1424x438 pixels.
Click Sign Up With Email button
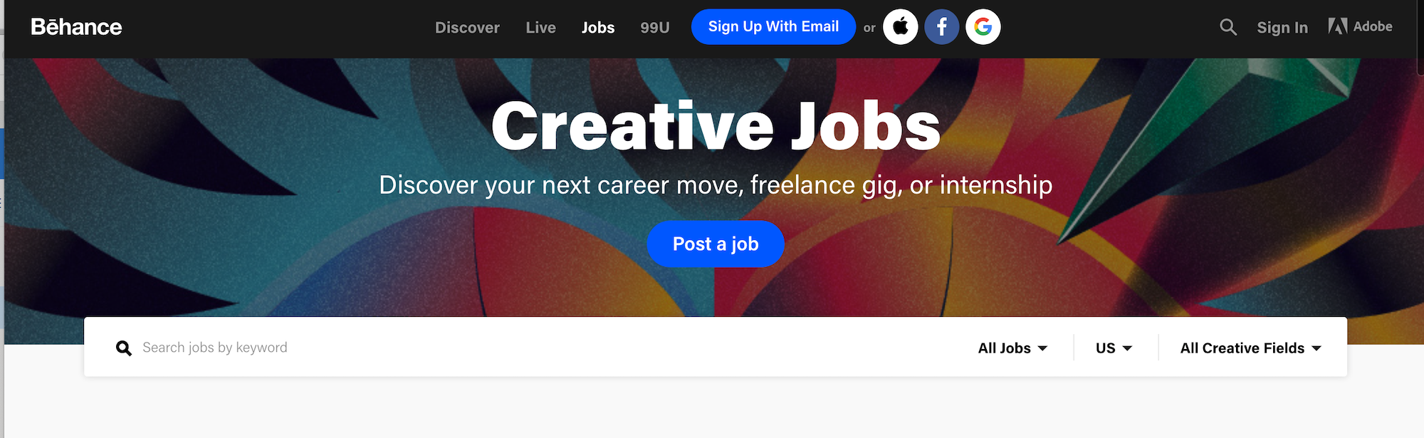click(773, 27)
